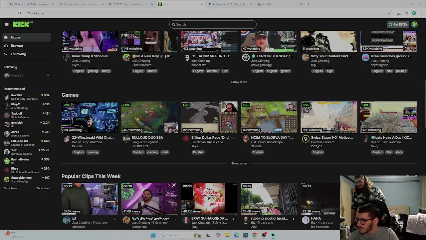Click the loud tag on LOLBULL03 stream
The image size is (426, 240).
(x=165, y=152)
